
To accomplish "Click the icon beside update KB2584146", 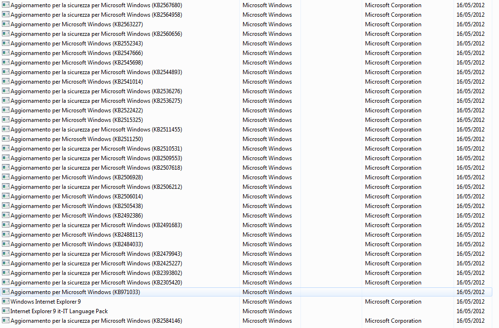I will pyautogui.click(x=6, y=320).
